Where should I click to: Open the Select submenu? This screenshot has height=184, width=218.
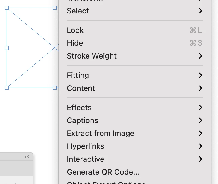click(78, 11)
